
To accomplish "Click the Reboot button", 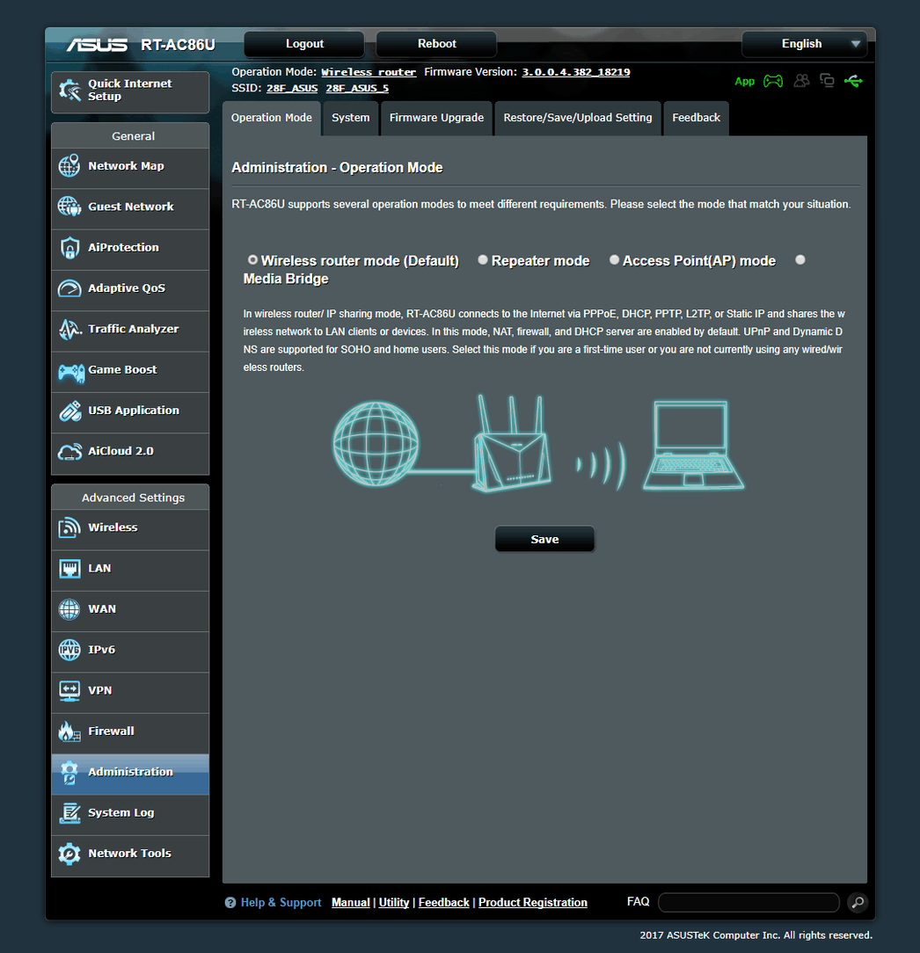I will click(436, 44).
